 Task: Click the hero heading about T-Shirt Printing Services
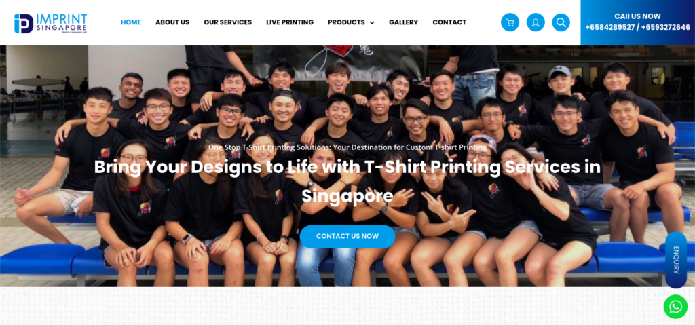coord(347,181)
